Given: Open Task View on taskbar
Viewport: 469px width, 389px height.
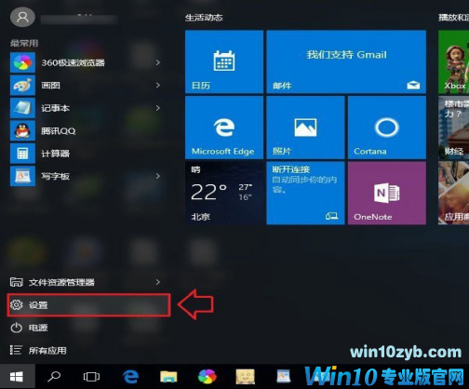Looking at the screenshot, I should tap(91, 377).
